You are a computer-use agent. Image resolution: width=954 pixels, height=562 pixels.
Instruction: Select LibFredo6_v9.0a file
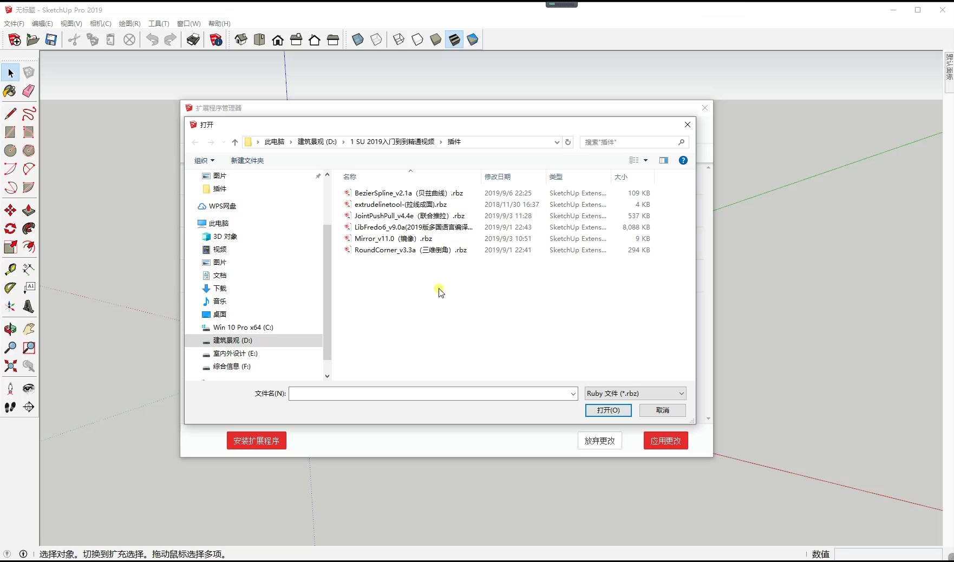click(413, 227)
